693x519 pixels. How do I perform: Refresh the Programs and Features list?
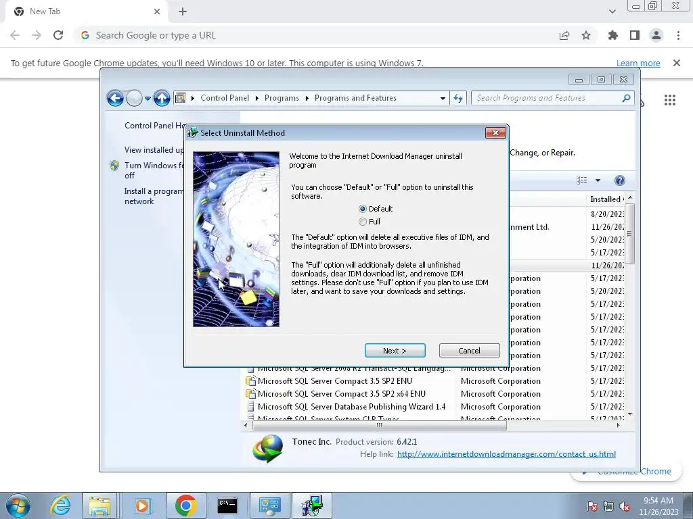(x=458, y=99)
